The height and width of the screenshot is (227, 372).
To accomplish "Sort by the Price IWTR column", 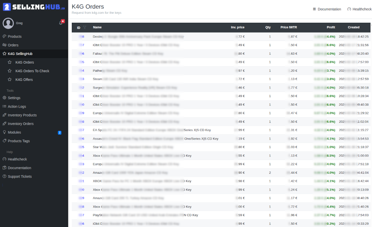I will click(x=289, y=27).
